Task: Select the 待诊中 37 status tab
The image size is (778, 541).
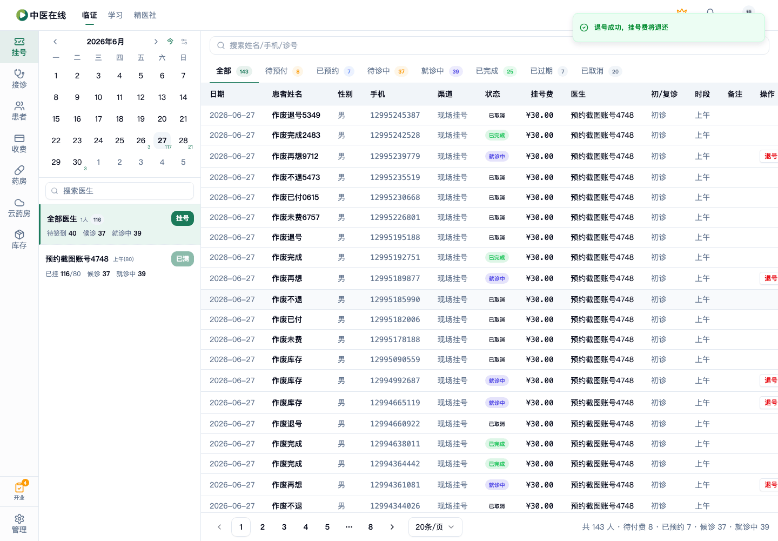Action: point(387,71)
